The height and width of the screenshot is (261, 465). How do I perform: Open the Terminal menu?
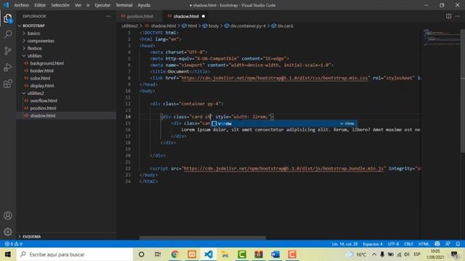124,5
